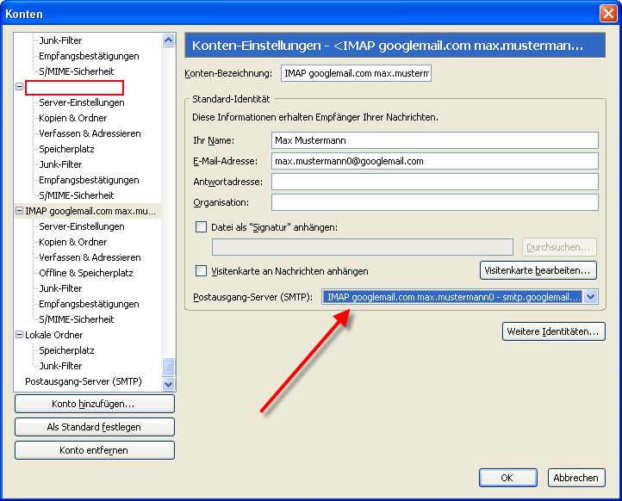Cancel with the Abbrechen button
Image resolution: width=622 pixels, height=501 pixels.
point(576,478)
